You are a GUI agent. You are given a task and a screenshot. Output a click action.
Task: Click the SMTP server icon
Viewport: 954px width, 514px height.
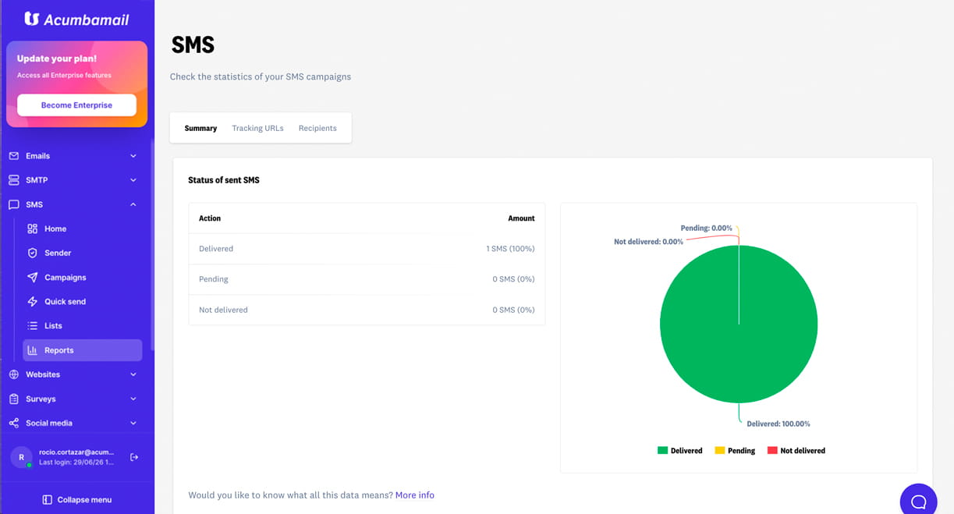coord(13,180)
